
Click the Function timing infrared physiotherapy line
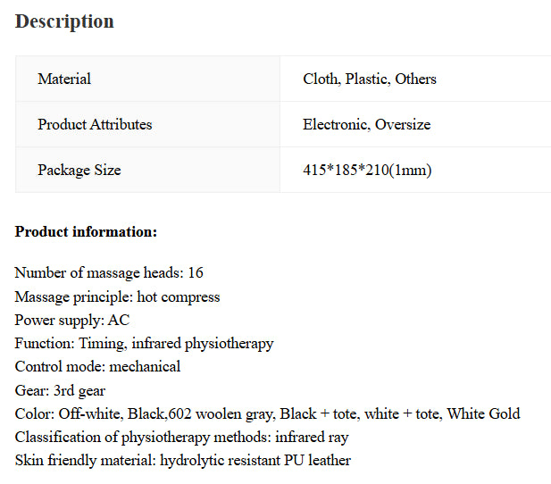point(144,344)
